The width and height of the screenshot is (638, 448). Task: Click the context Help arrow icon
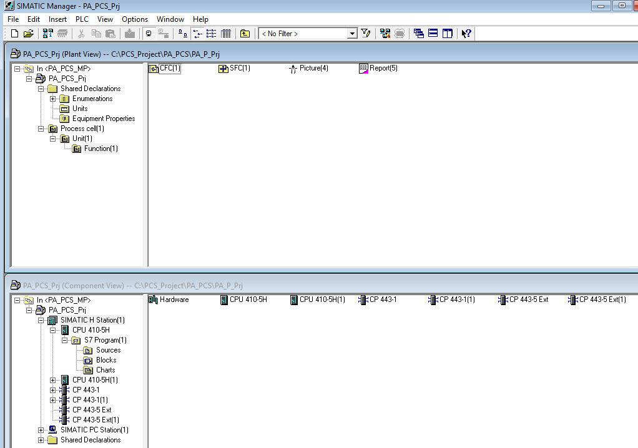coord(466,34)
